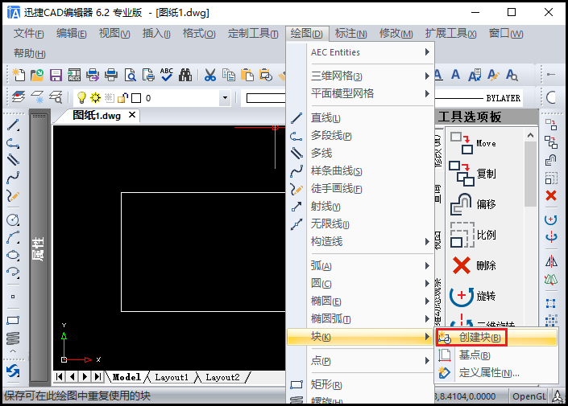Image resolution: width=568 pixels, height=406 pixels.
Task: Click the Move tool in tool palette
Action: [474, 143]
